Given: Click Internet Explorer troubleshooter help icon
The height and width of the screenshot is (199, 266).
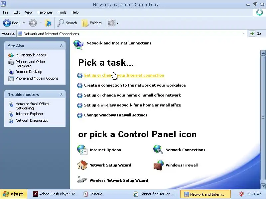Looking at the screenshot, I should coord(11,114).
